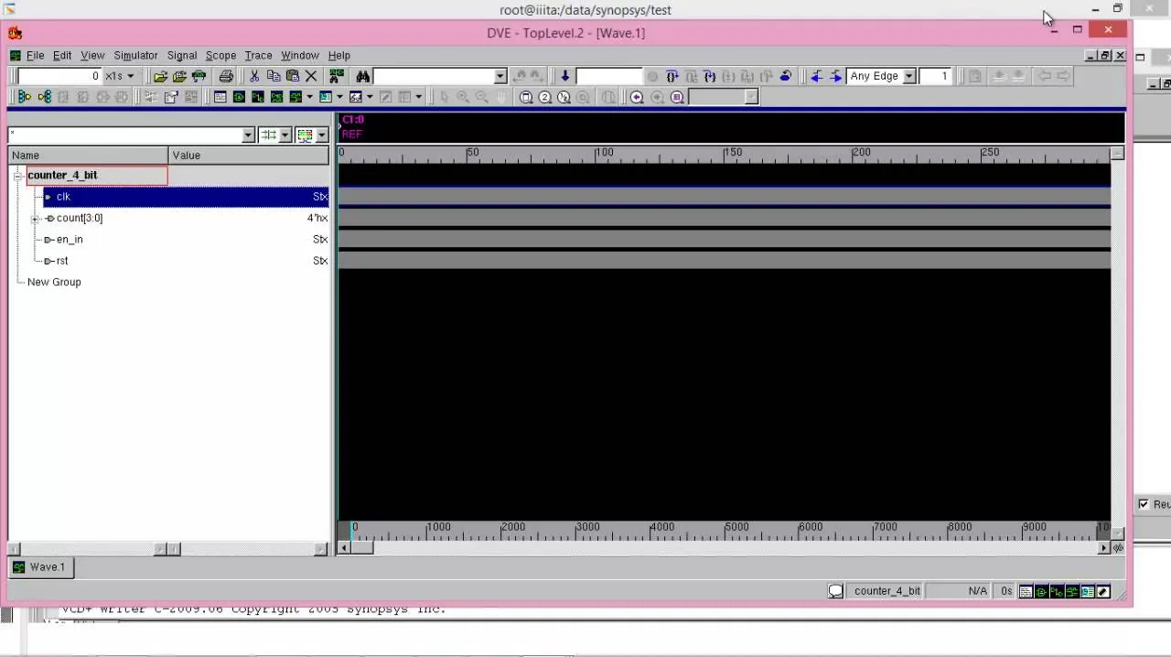Open the Edit menu
Screen dimensions: 1171x657
click(x=62, y=55)
